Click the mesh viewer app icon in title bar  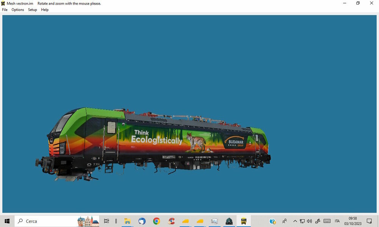(3, 3)
